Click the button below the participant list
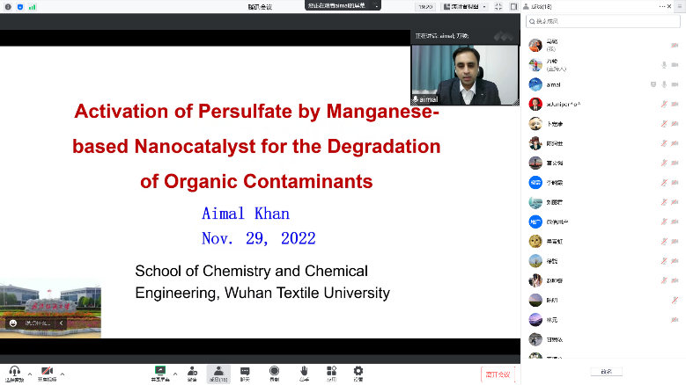686x385 pixels. 606,371
